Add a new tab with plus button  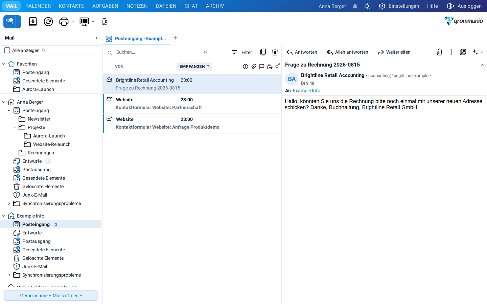coord(175,38)
